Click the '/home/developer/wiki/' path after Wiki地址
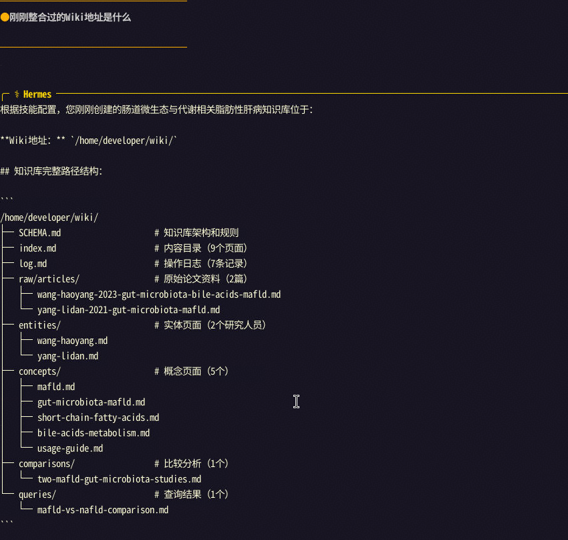The image size is (568, 540). 125,141
